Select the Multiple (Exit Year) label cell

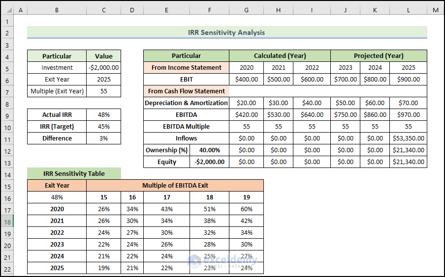click(x=57, y=91)
